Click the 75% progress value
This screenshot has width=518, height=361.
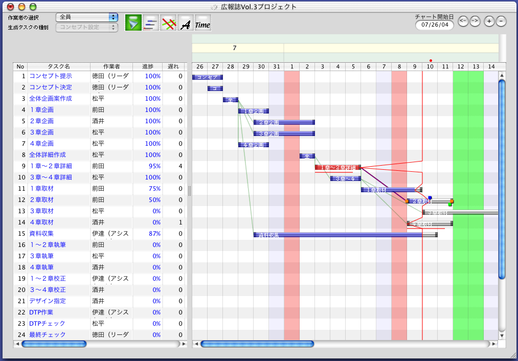[154, 189]
